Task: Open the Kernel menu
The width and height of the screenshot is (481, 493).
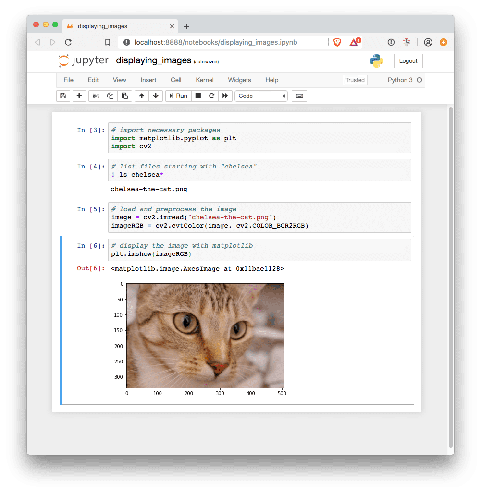Action: [x=204, y=80]
